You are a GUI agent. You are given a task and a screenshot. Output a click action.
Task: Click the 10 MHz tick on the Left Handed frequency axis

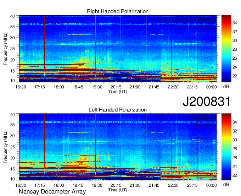click(12, 179)
